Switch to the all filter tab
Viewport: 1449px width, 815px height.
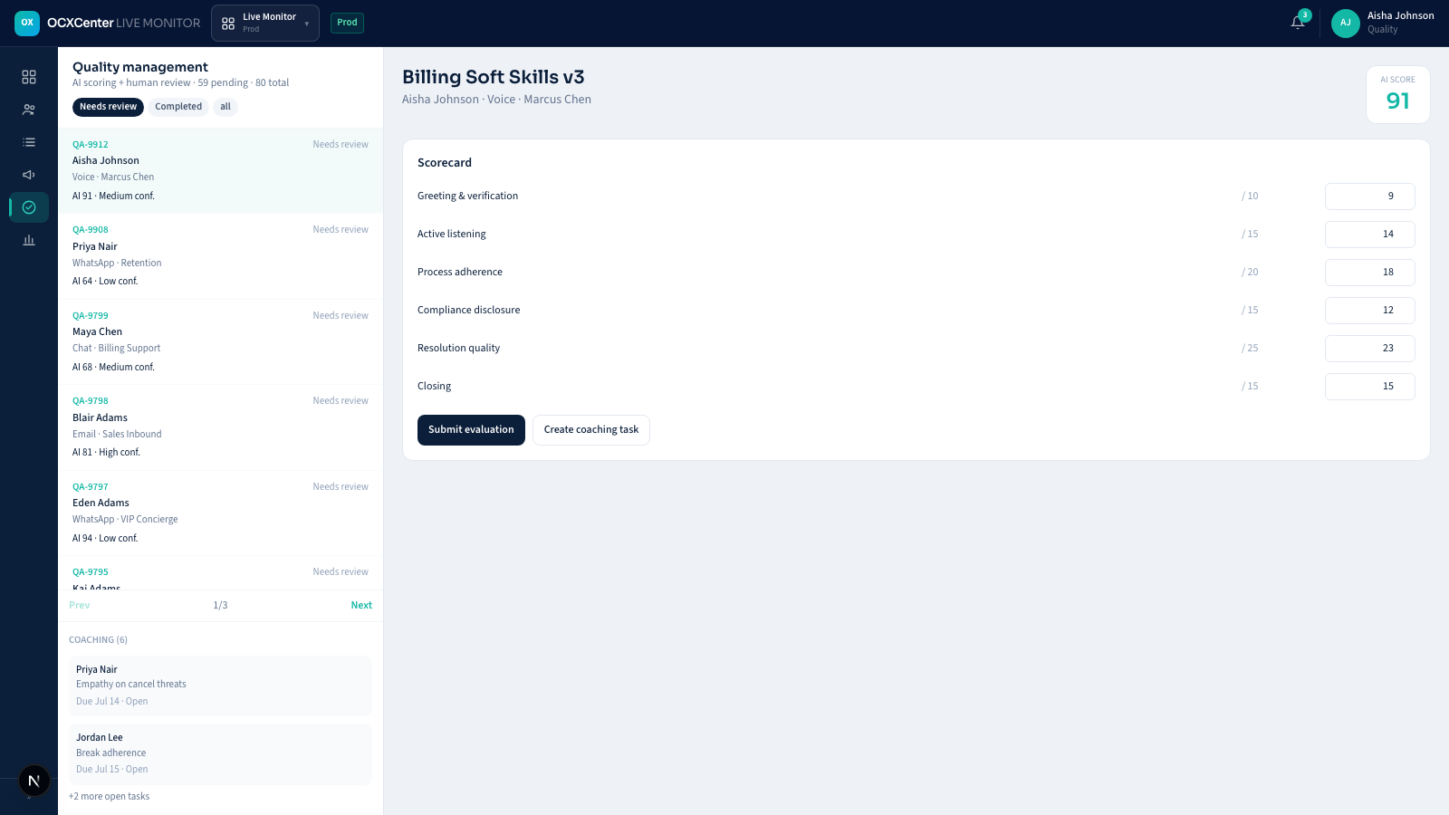[226, 107]
